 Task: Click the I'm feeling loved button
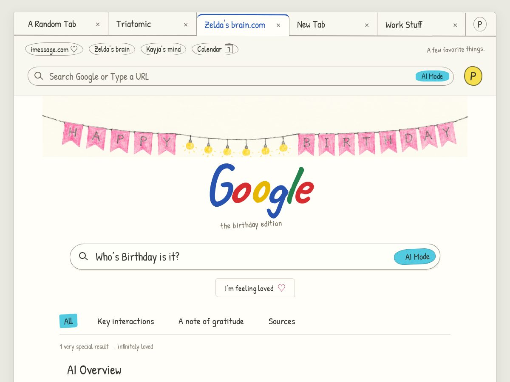click(255, 288)
